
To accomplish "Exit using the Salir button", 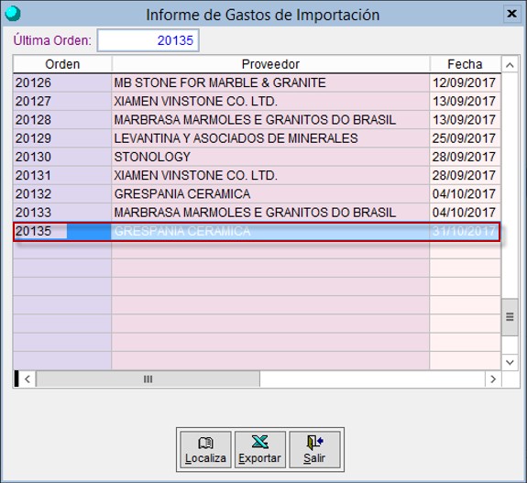I will 314,449.
